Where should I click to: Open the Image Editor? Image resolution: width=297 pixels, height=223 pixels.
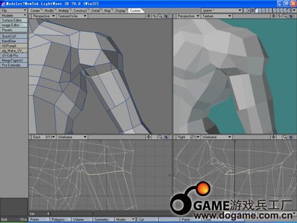click(14, 25)
